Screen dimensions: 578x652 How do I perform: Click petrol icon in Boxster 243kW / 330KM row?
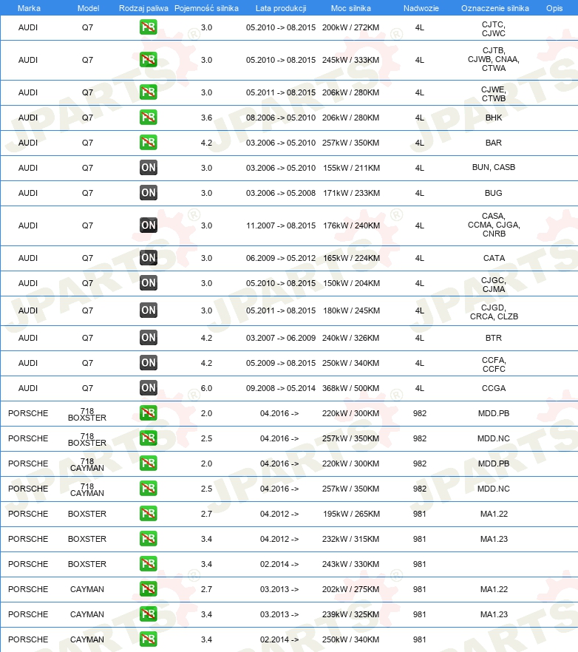coord(148,564)
